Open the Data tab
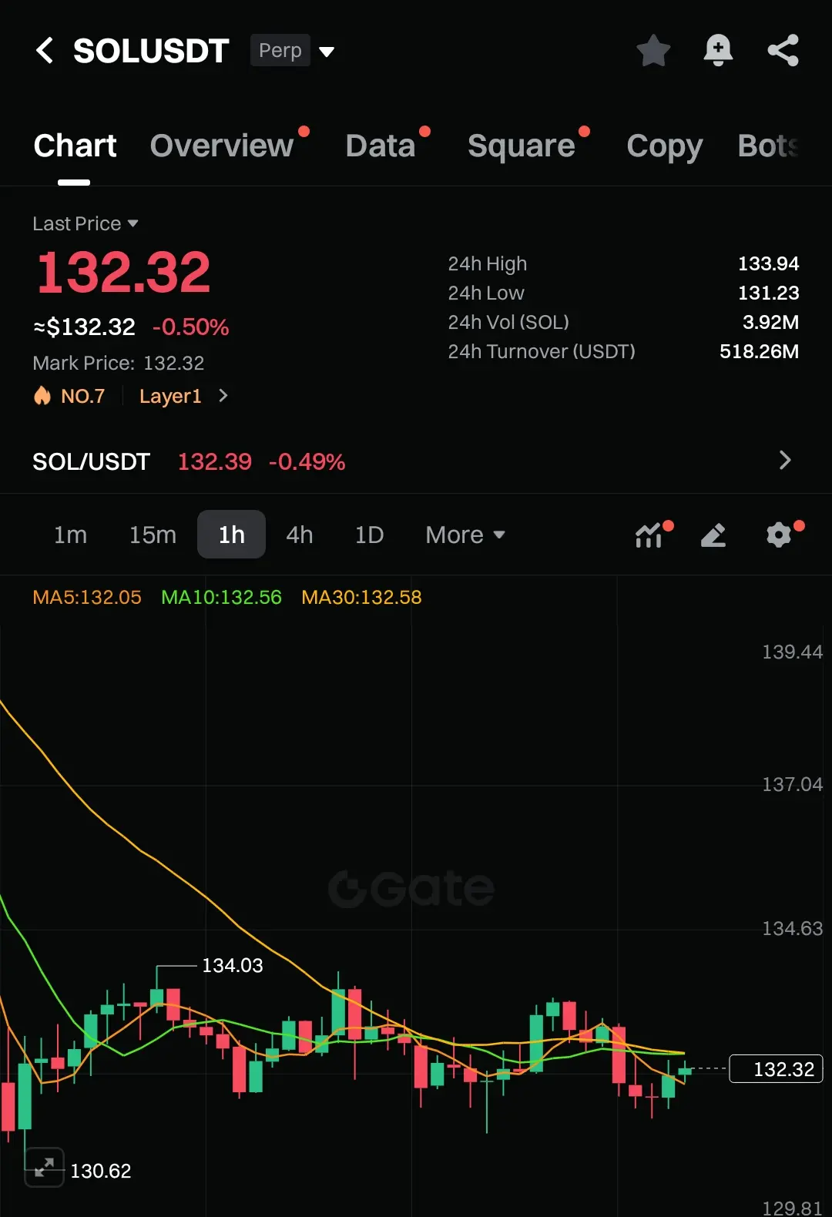This screenshot has height=1217, width=832. tap(381, 146)
